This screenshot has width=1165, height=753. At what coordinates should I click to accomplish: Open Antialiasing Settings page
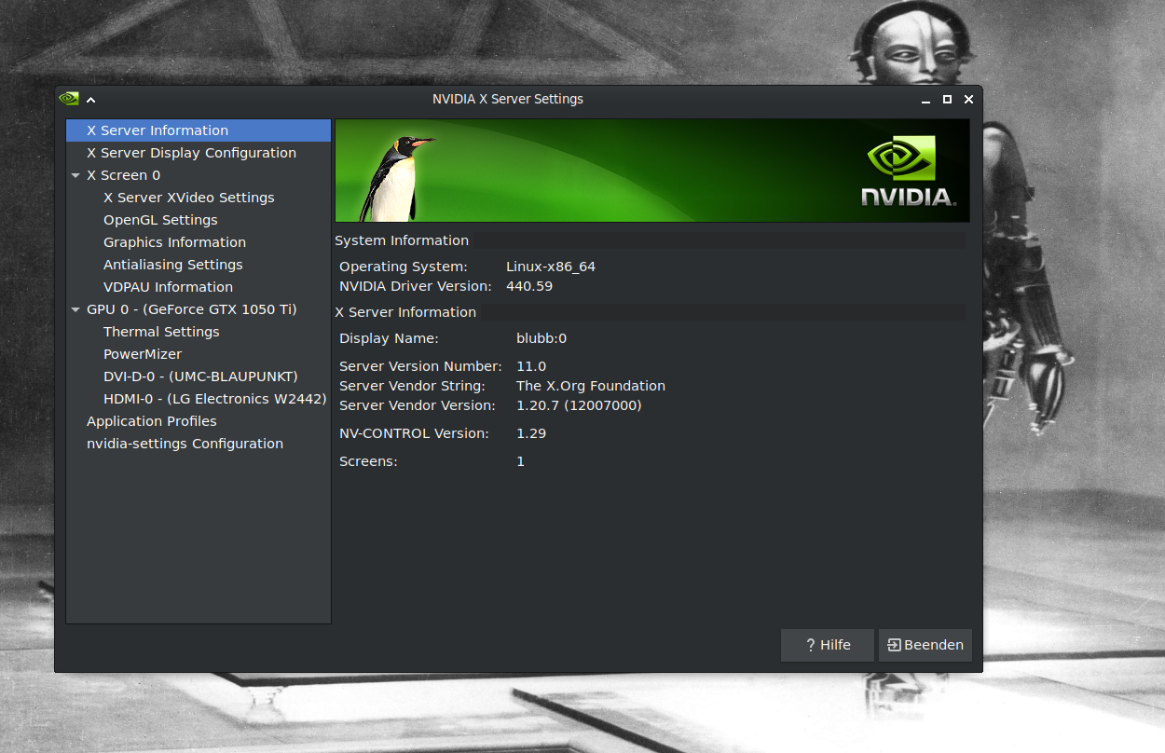[172, 265]
